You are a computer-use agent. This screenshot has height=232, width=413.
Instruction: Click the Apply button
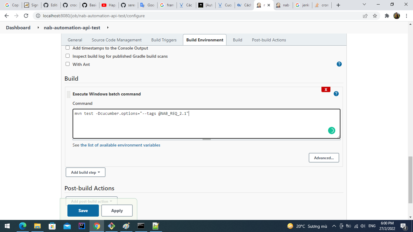[x=117, y=211]
